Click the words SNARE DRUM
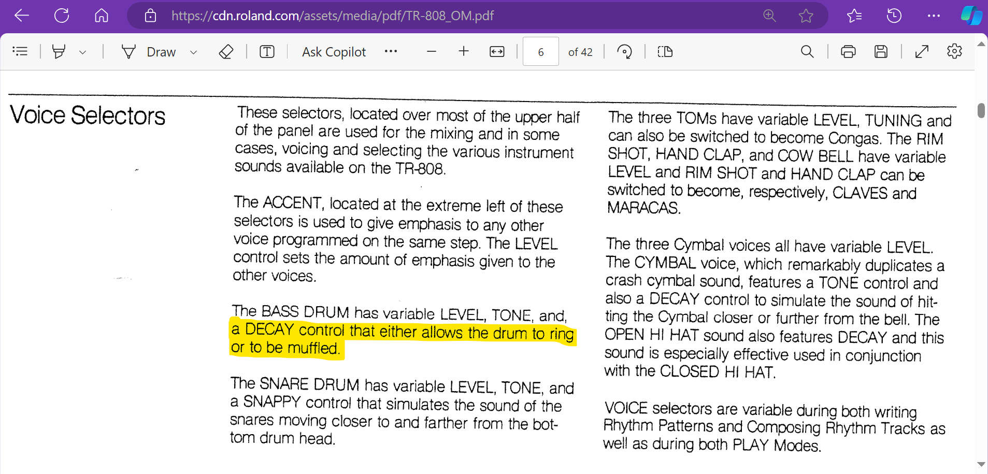Image resolution: width=988 pixels, height=474 pixels. point(309,384)
